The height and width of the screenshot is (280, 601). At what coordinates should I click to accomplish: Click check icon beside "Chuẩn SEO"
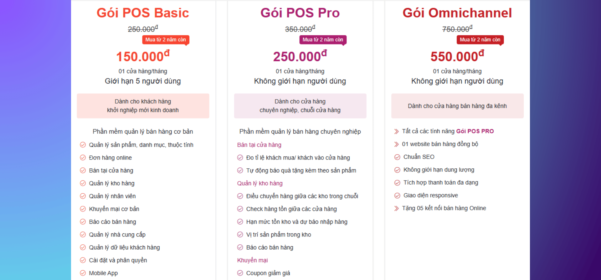[x=397, y=157]
